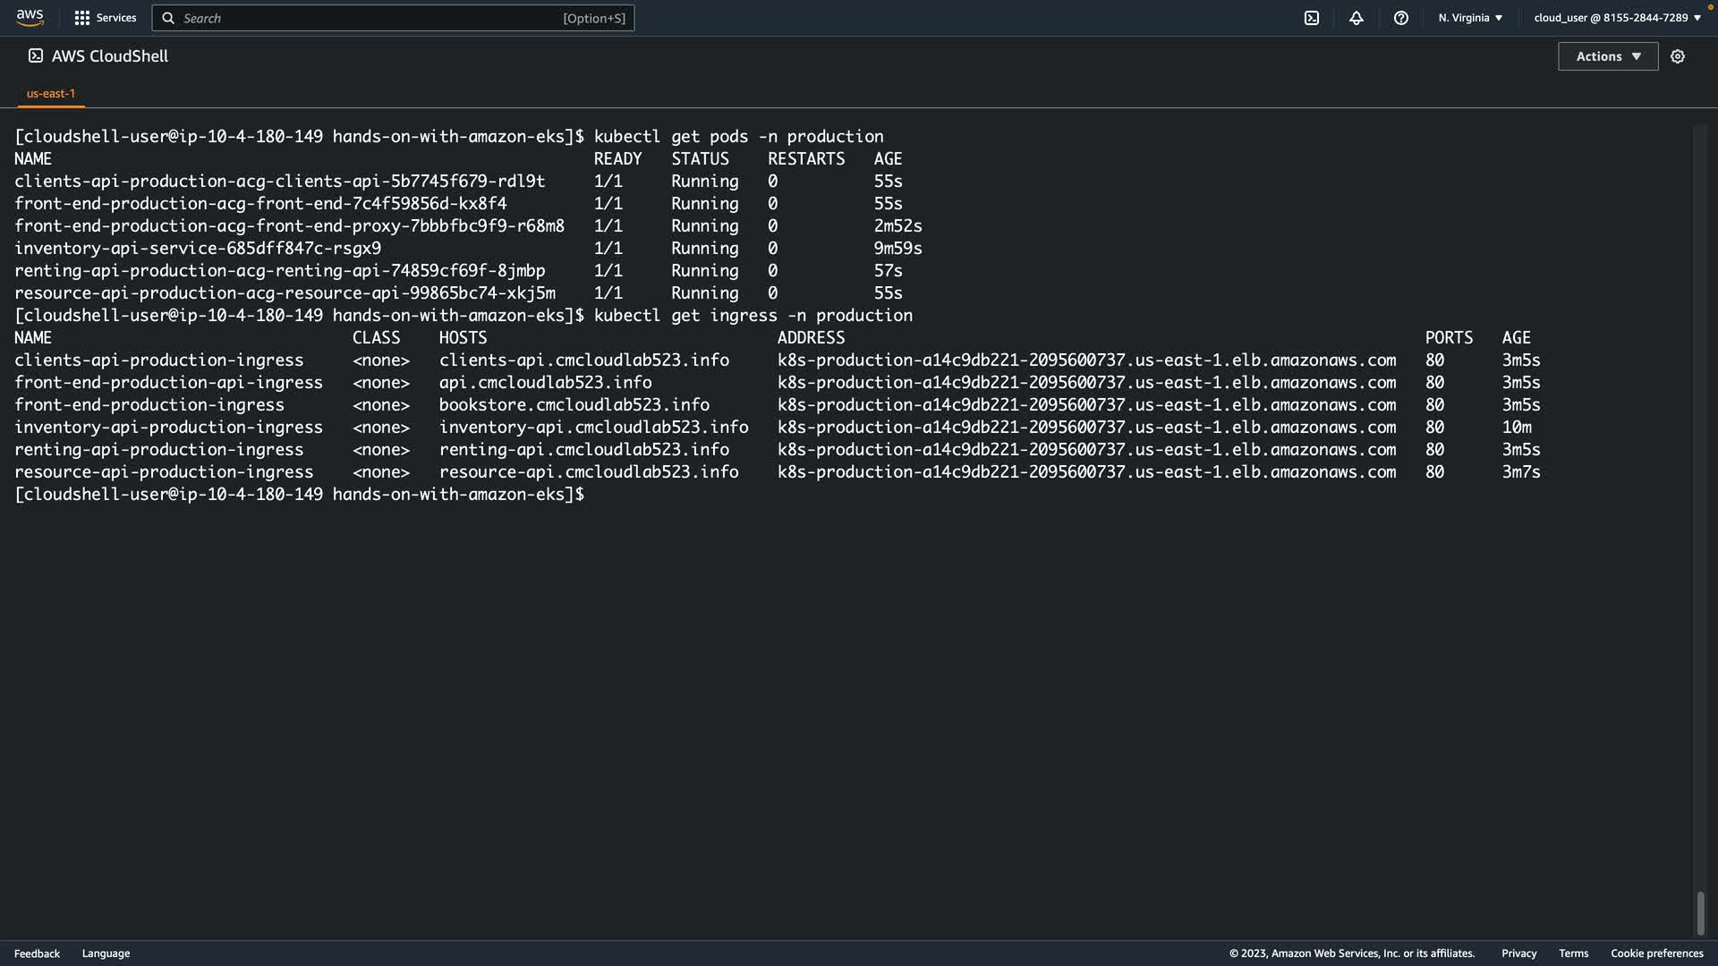Open Cookie preferences
This screenshot has width=1718, height=966.
[1656, 953]
